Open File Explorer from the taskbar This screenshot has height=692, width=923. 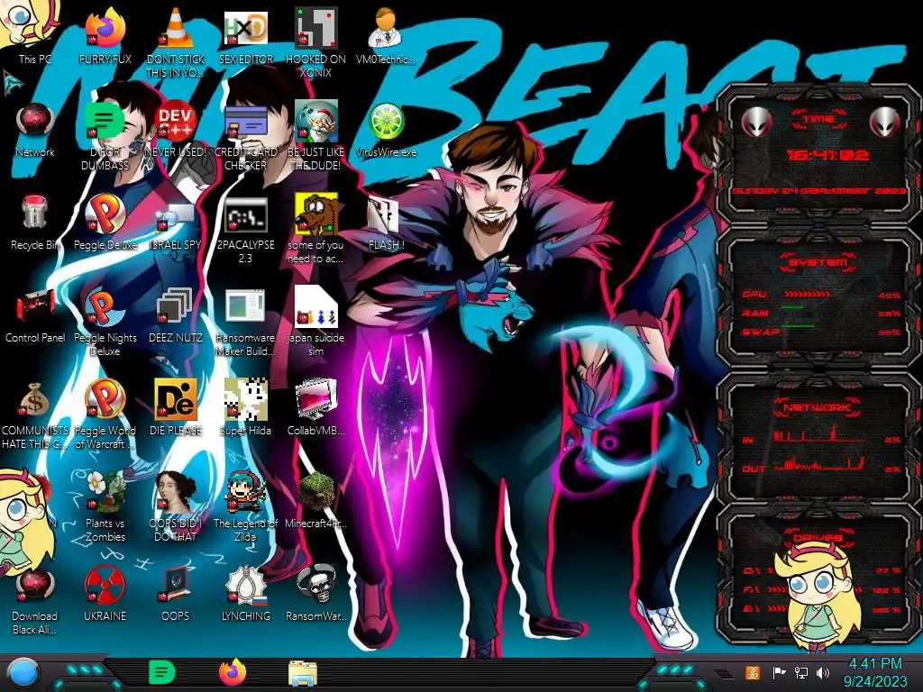coord(303,672)
